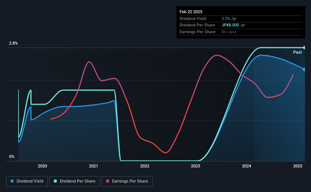Click the teal Dividend Per Share legend dot
The image size is (311, 192).
[55, 181]
